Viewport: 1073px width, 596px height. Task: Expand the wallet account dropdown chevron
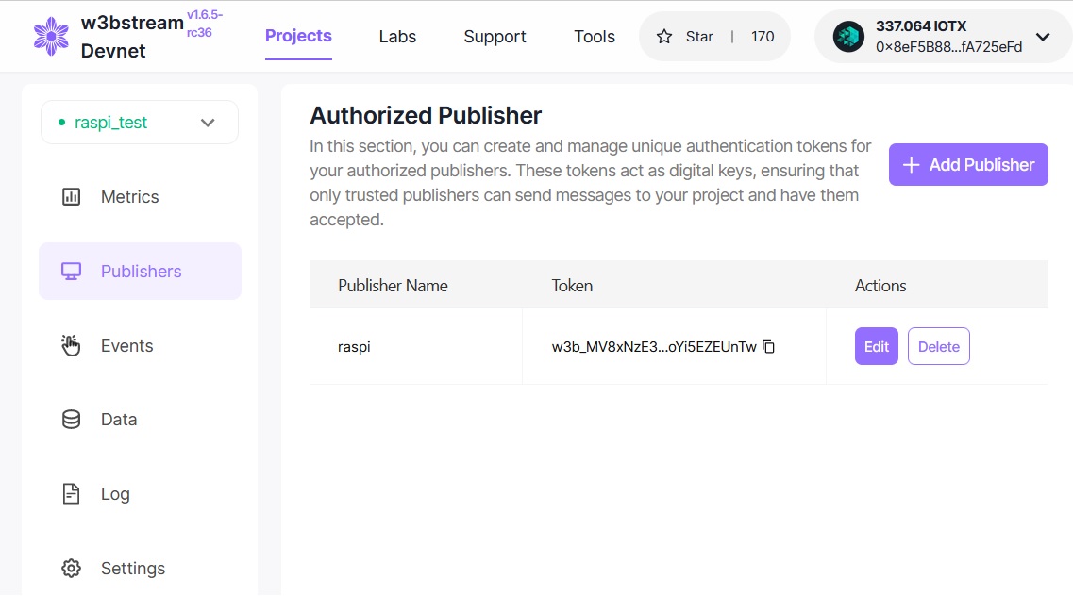point(1043,37)
